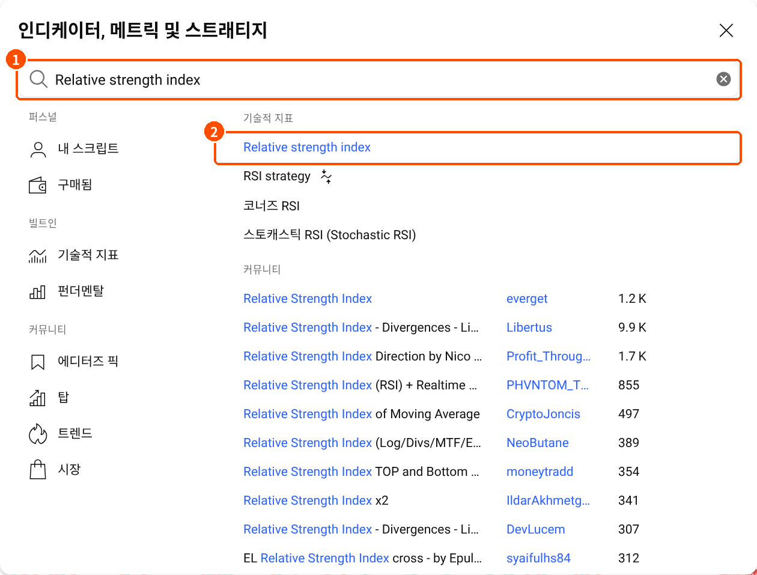Open author Libertus profile
757x575 pixels.
click(x=529, y=327)
